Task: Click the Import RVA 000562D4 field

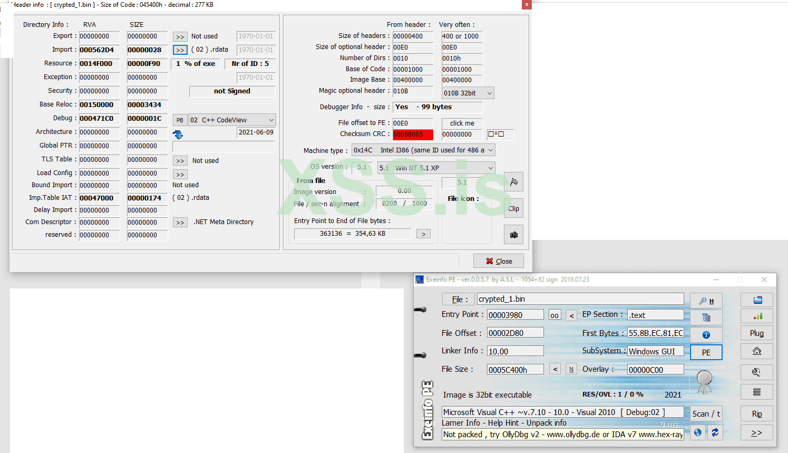Action: click(99, 50)
